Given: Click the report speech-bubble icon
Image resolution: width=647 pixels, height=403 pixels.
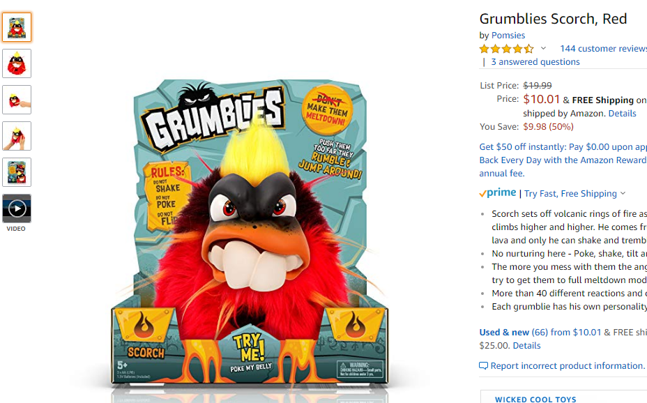Looking at the screenshot, I should [484, 366].
